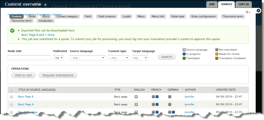Click the English source icon for Basic Page B
Image resolution: width=264 pixels, height=120 pixels.
pos(136,97)
